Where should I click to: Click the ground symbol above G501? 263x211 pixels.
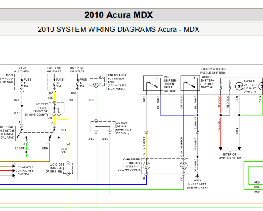198,176
